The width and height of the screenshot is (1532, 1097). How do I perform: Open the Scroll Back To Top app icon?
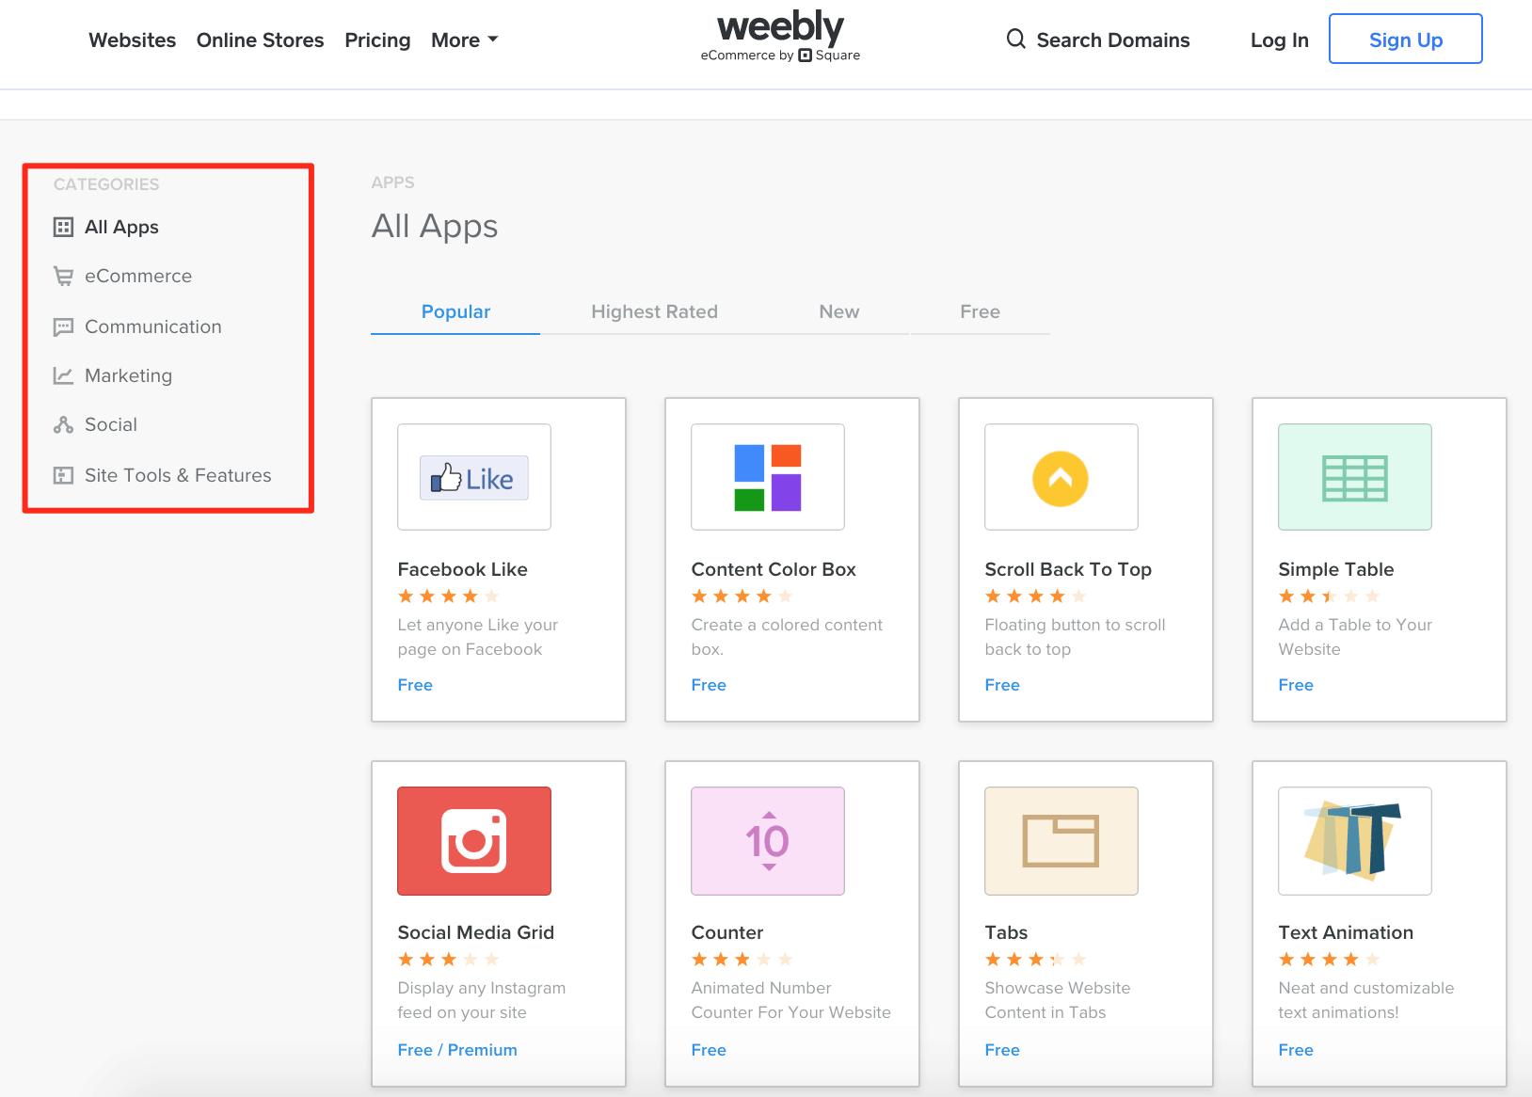[x=1061, y=477]
